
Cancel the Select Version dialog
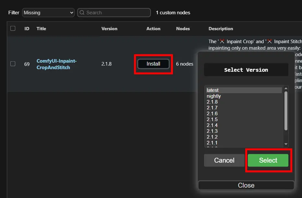[224, 160]
